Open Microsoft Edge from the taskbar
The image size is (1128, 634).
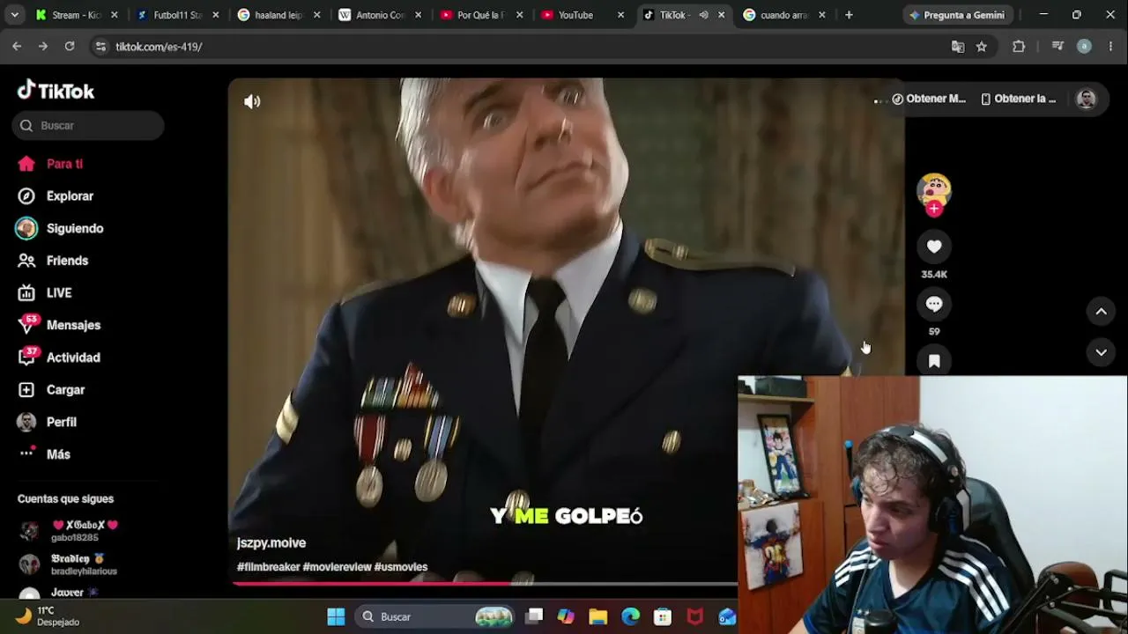coord(630,616)
